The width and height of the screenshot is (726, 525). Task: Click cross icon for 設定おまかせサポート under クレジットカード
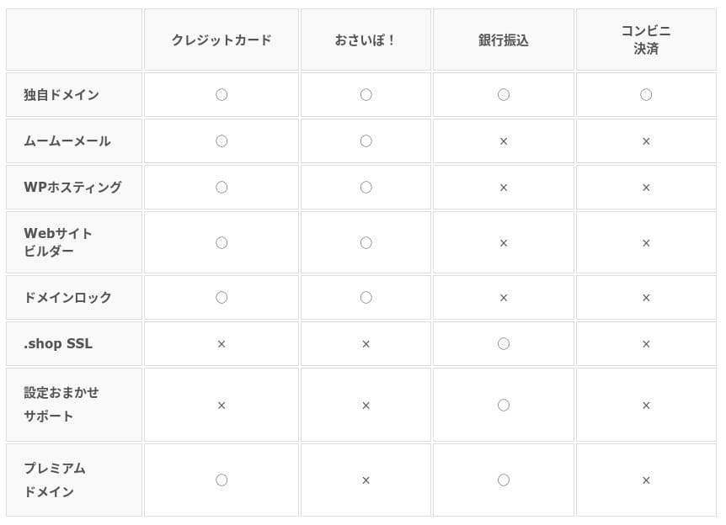click(x=222, y=406)
